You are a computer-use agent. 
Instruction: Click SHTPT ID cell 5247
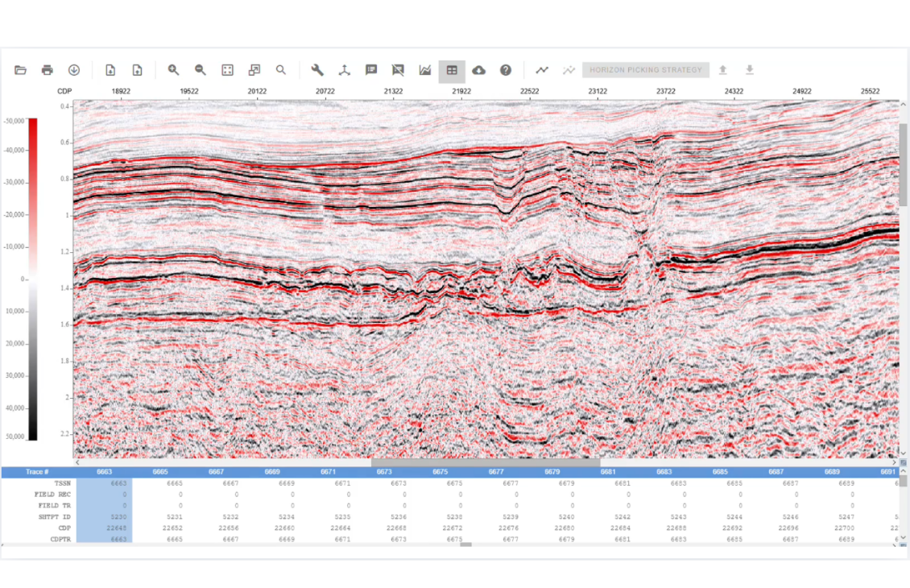pyautogui.click(x=846, y=516)
